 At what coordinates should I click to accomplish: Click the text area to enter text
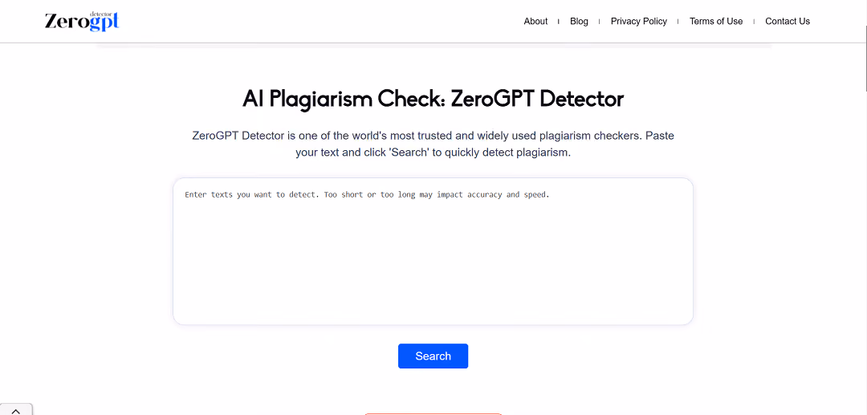pyautogui.click(x=433, y=251)
